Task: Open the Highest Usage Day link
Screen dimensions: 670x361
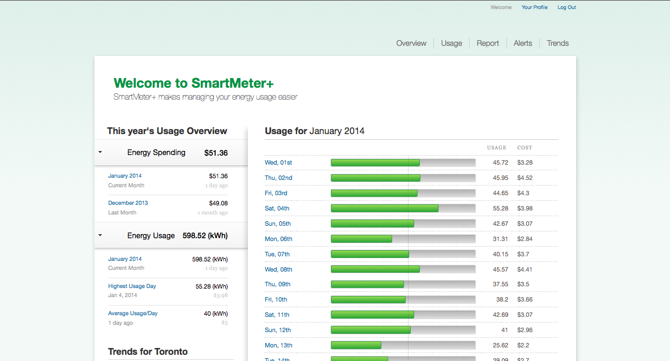Action: 132,286
